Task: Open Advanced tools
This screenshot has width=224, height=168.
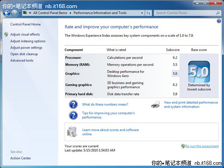Action: 22,60
